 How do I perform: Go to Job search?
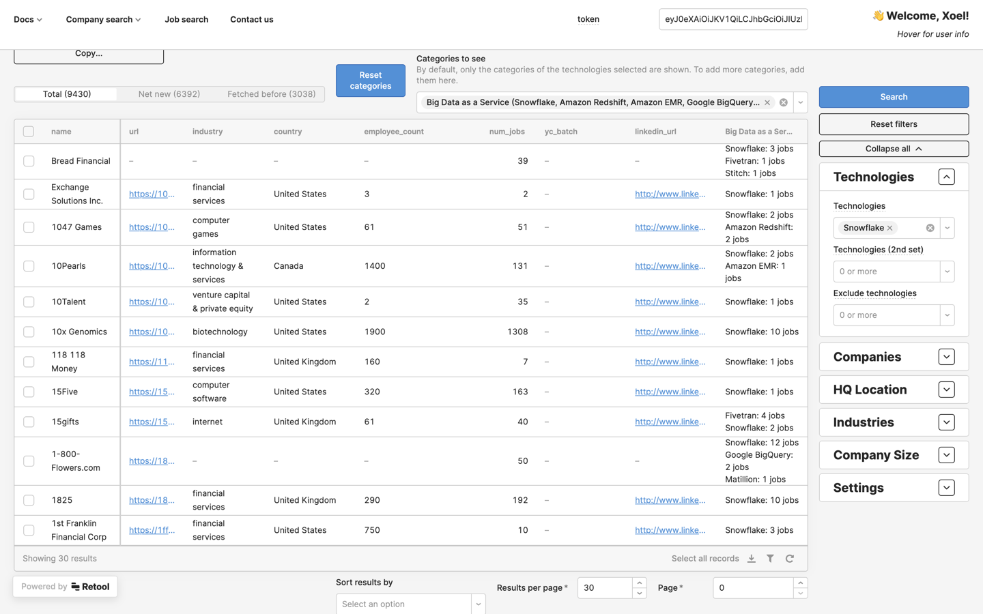coord(186,19)
